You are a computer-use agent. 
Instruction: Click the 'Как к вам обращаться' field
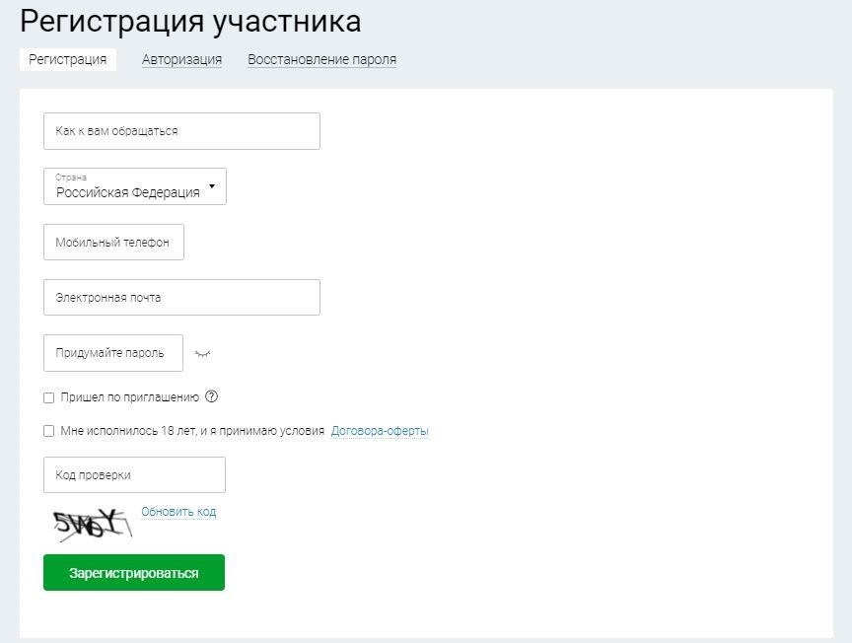pyautogui.click(x=181, y=131)
